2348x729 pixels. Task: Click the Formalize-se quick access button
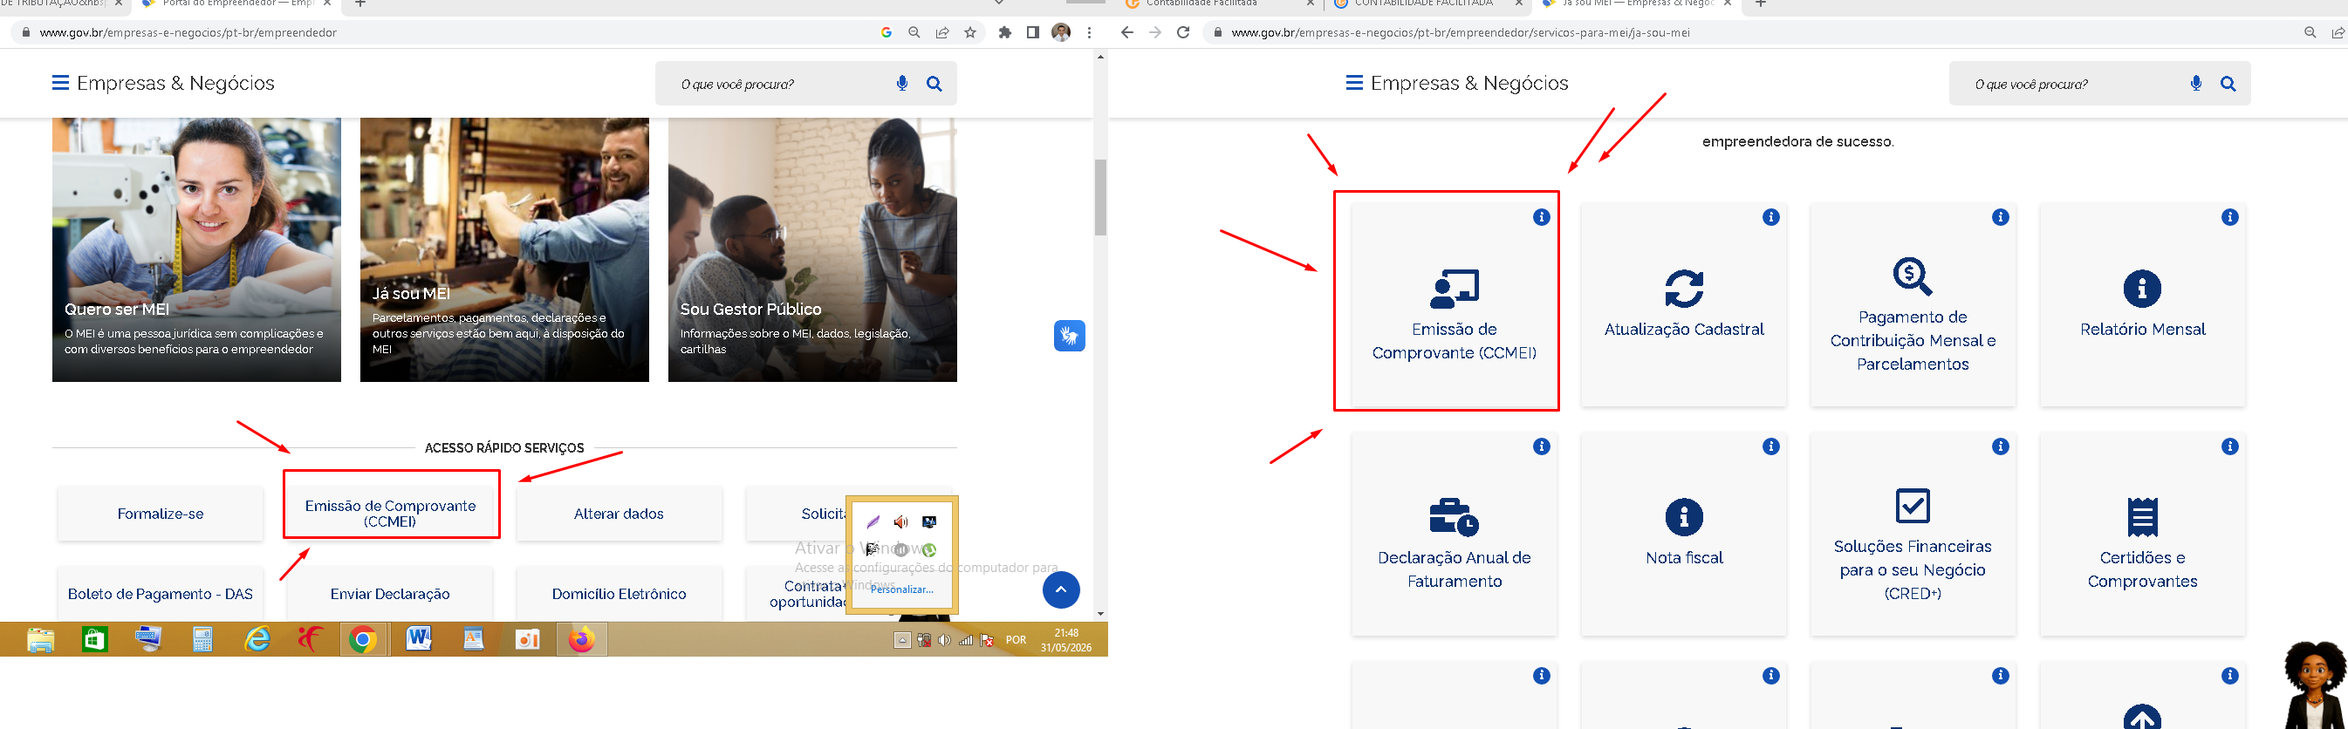click(x=161, y=514)
